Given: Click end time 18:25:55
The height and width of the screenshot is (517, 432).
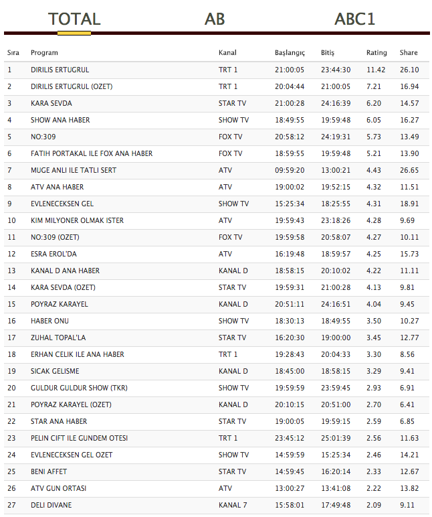Looking at the screenshot, I should click(x=336, y=204).
